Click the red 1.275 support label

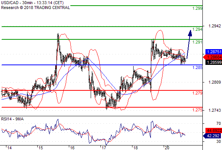point(198,110)
